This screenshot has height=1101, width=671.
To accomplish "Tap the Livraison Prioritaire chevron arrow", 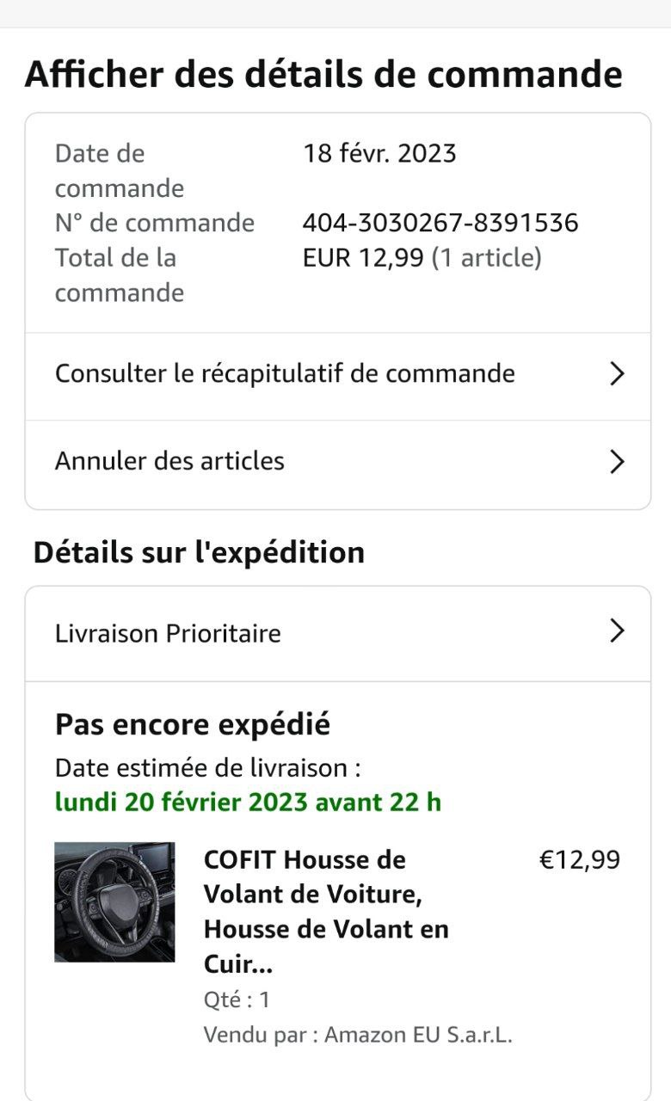I will pyautogui.click(x=616, y=631).
